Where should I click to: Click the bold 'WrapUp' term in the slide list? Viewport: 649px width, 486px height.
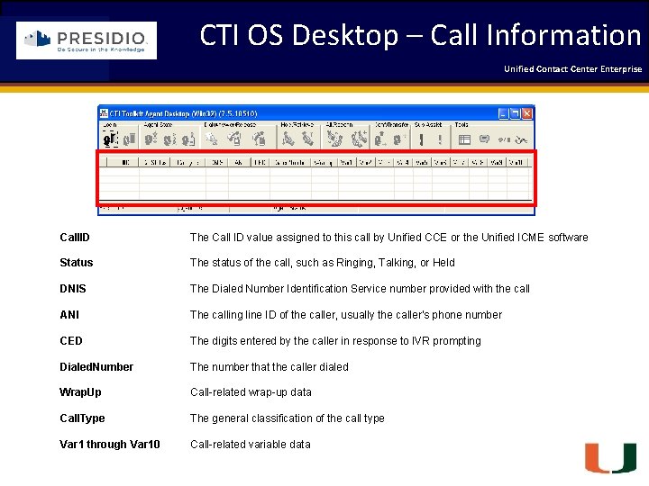(80, 392)
